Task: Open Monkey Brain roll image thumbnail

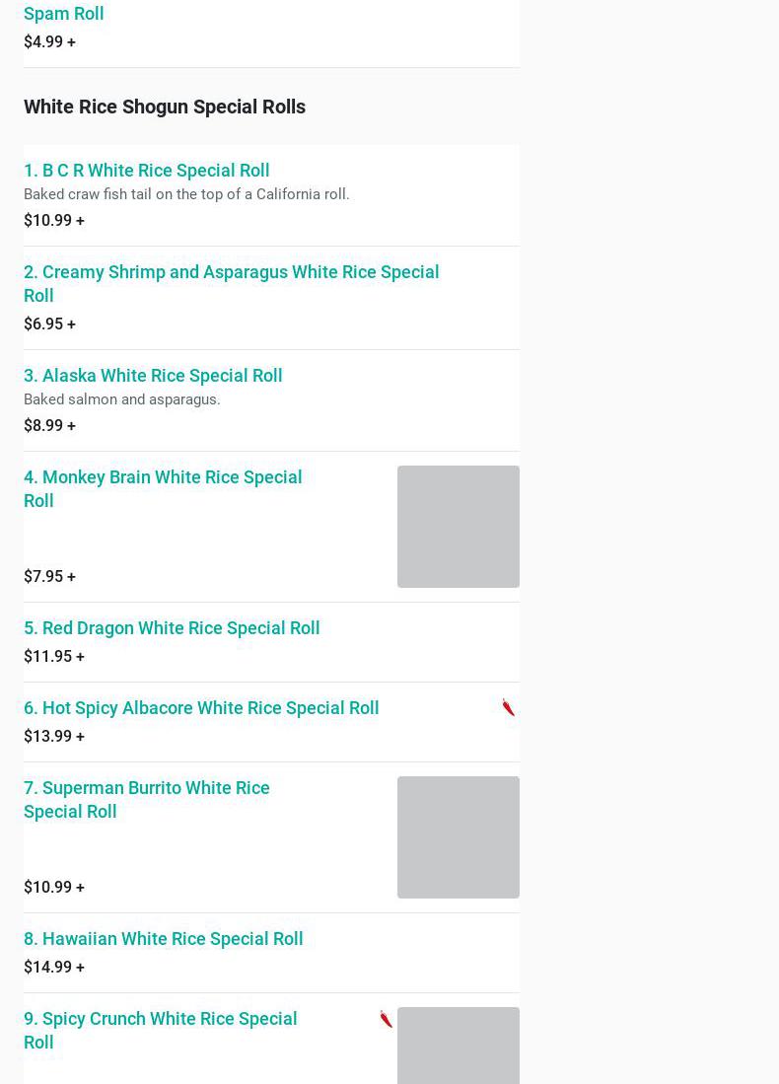Action: pos(458,527)
